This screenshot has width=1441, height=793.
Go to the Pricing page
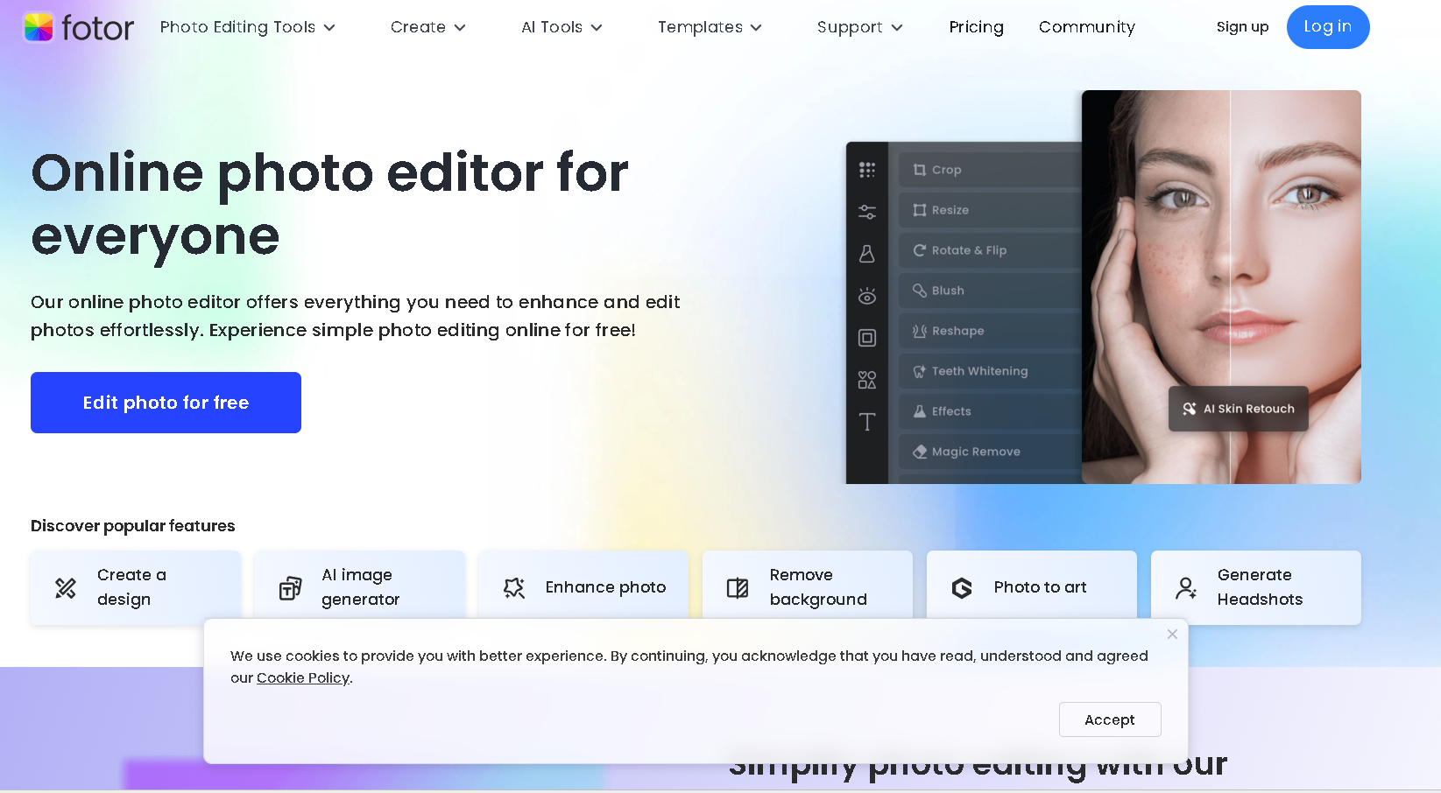(976, 27)
